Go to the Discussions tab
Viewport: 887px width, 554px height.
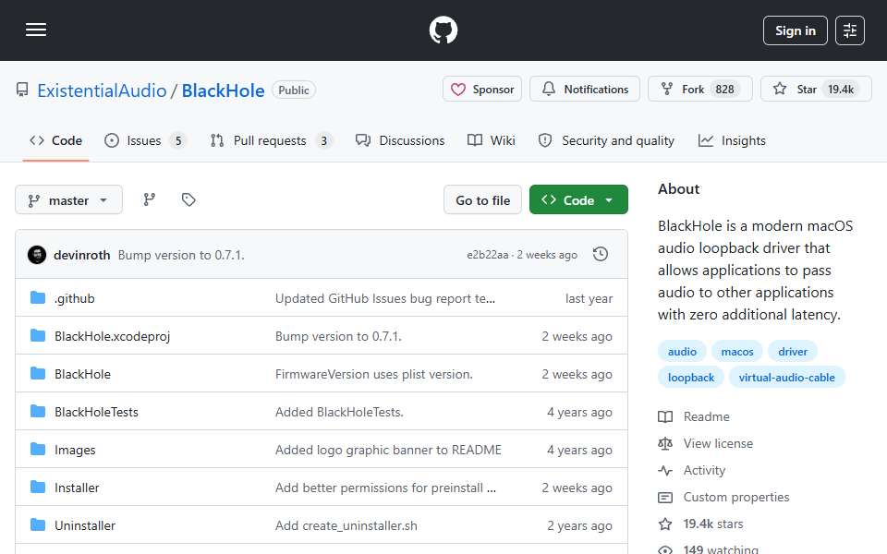coord(400,140)
